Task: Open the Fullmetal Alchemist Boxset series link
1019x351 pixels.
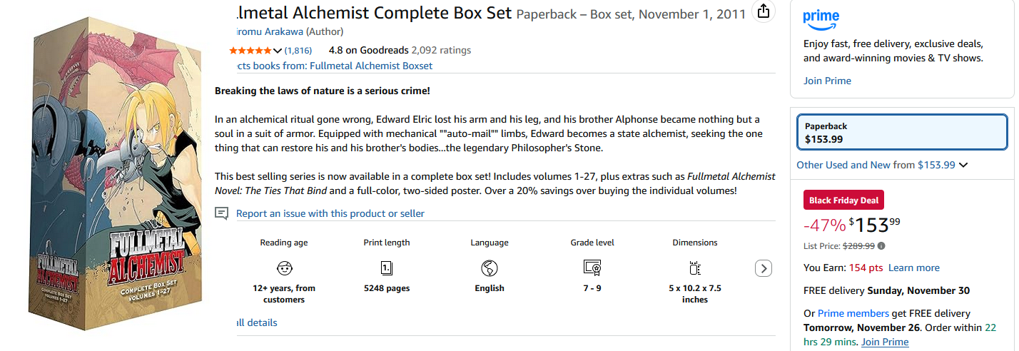Action: point(334,66)
